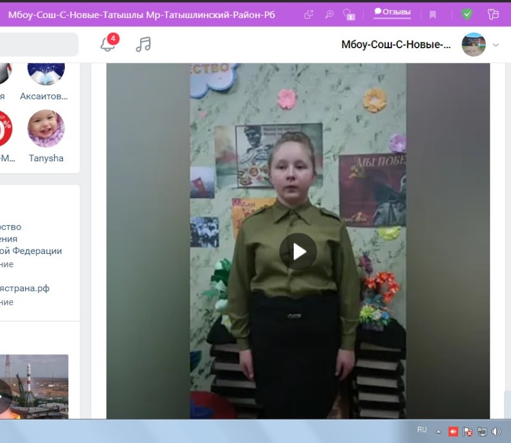Expand the profile menu chevron
Screen dimensions: 511x443
[x=496, y=45]
